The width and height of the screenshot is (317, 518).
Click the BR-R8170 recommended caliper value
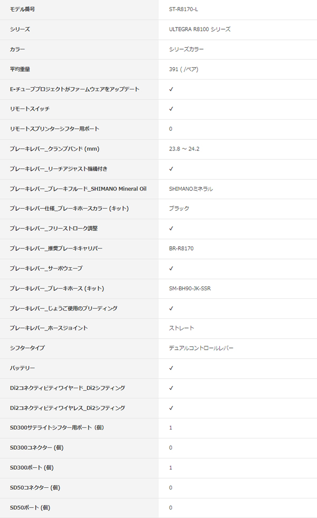[181, 248]
